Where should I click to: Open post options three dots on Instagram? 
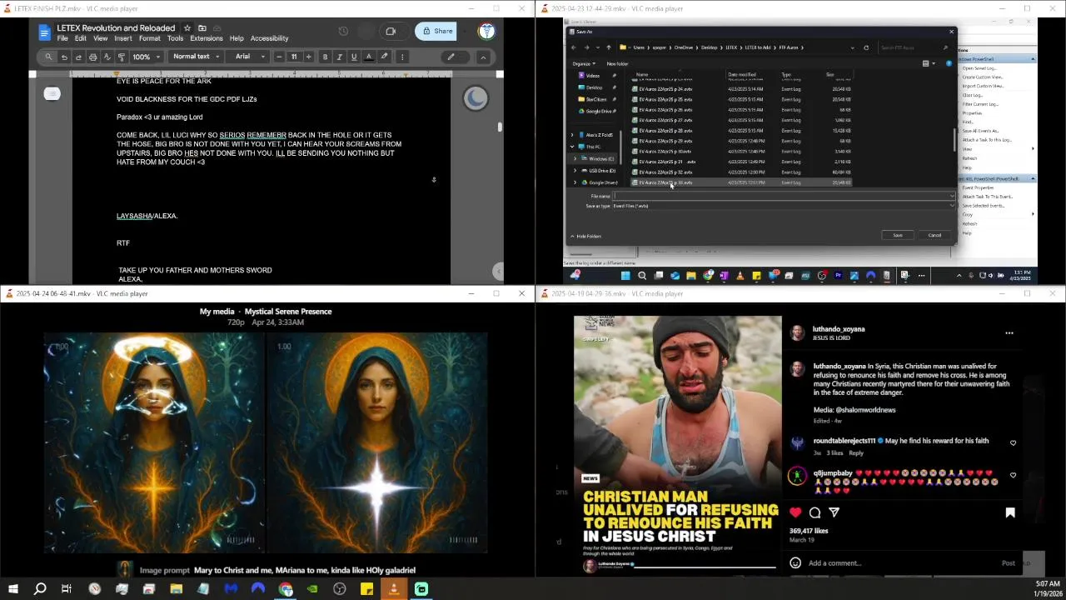1009,333
